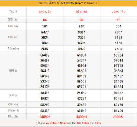Click the number 08406
Viewport: 137px width, 127px height.
45,111
